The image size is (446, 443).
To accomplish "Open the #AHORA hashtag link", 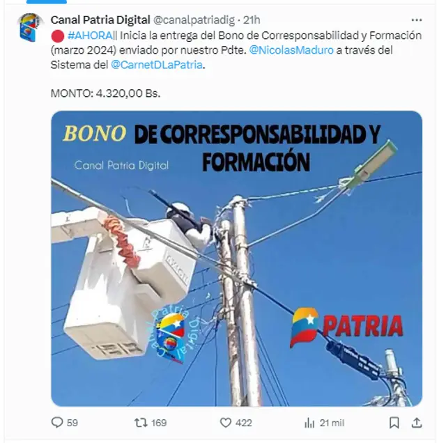I will coord(90,36).
